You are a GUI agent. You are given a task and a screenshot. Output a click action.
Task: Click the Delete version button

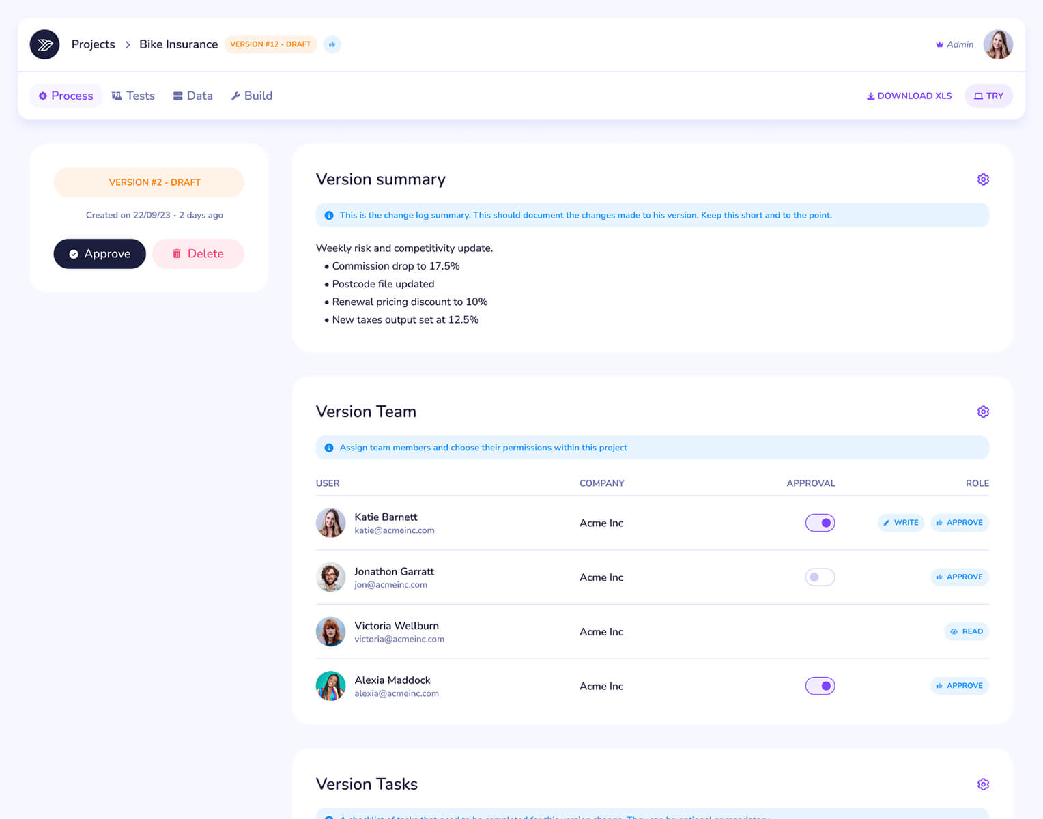point(198,254)
